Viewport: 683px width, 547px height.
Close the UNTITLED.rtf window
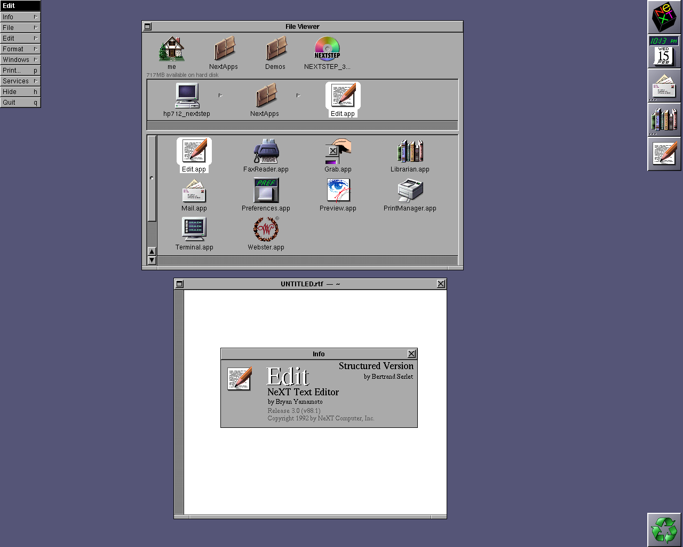[x=441, y=284]
